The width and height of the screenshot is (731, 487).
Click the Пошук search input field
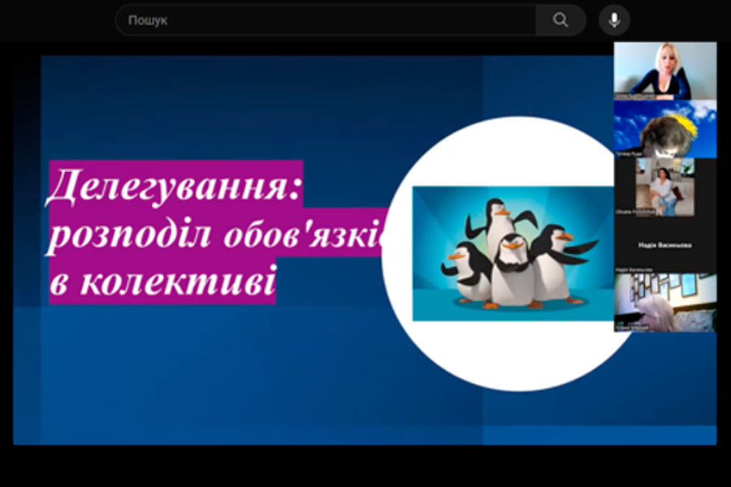(326, 20)
